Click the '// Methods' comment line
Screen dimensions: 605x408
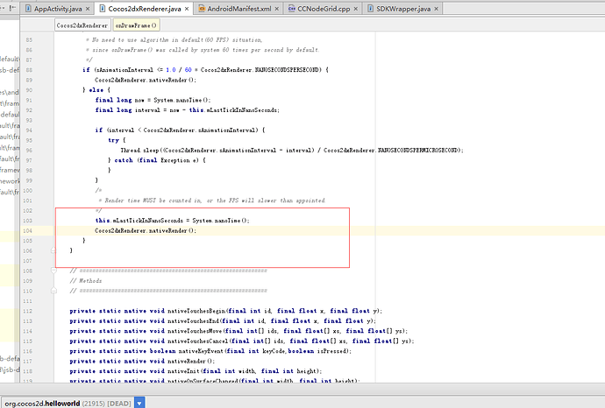[x=86, y=281]
